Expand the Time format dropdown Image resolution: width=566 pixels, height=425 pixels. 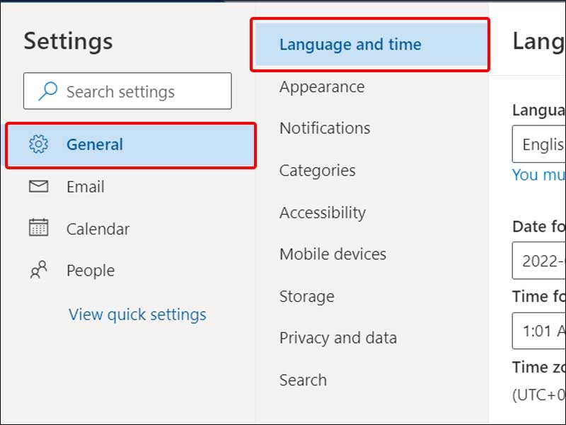tap(539, 331)
